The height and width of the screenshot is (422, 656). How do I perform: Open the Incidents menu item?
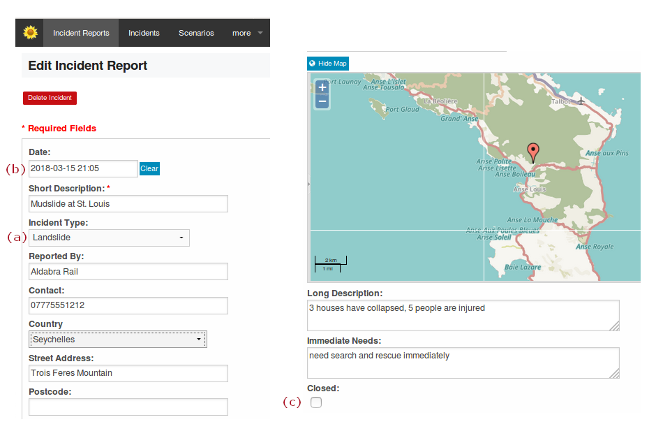pos(144,33)
